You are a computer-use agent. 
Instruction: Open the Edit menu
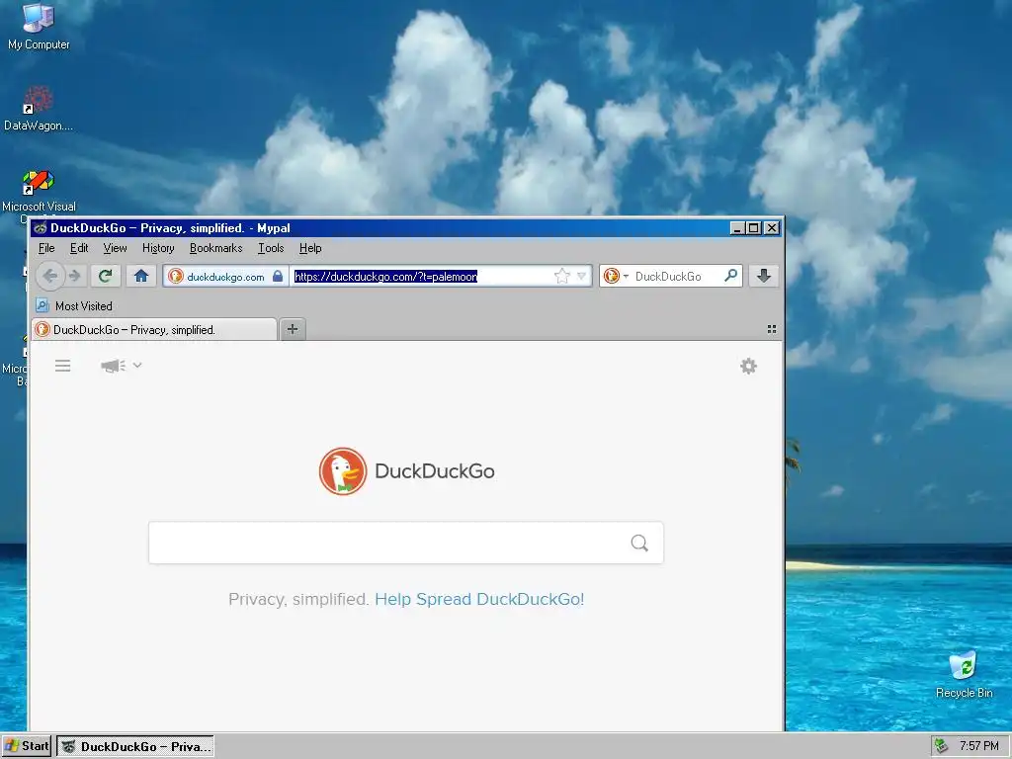(79, 248)
